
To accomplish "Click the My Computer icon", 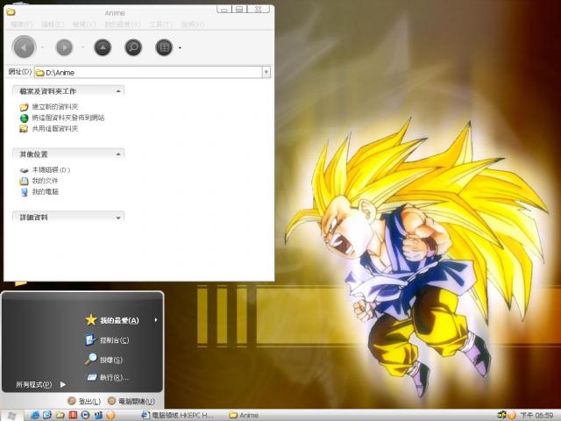I will pos(24,192).
